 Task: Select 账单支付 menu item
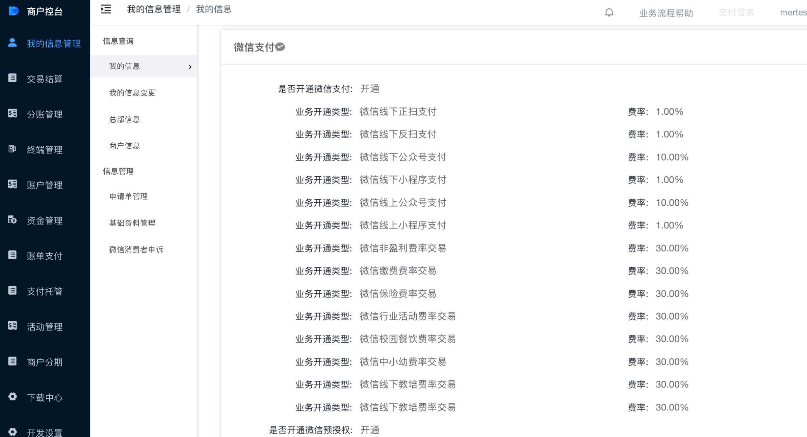(x=45, y=256)
